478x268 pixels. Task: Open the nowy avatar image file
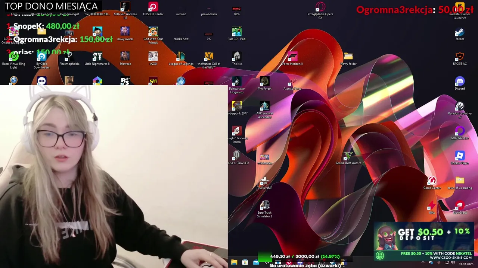click(125, 34)
